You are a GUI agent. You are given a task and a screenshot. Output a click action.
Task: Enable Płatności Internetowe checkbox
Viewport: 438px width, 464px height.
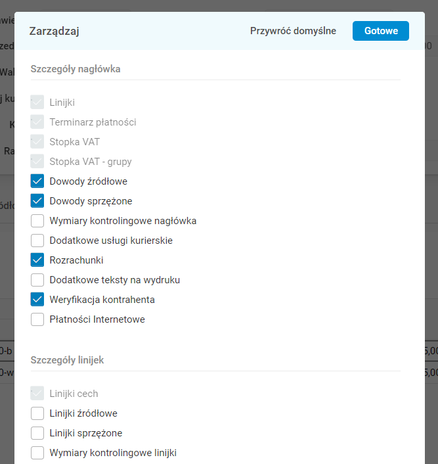click(x=37, y=319)
